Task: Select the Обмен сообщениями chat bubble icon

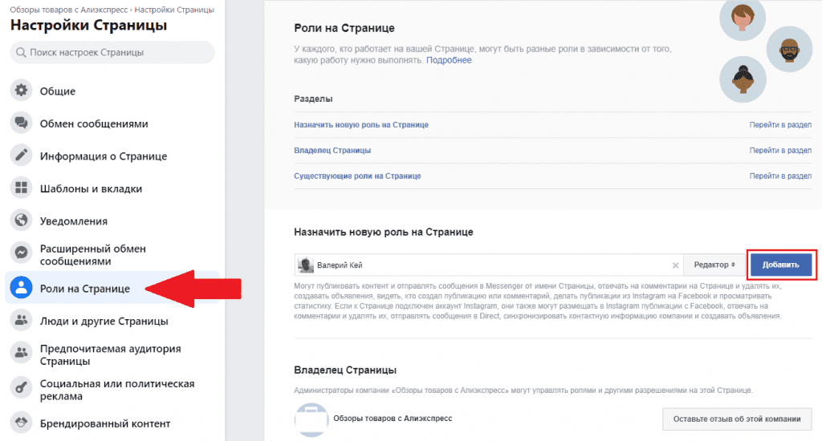Action: [x=21, y=123]
